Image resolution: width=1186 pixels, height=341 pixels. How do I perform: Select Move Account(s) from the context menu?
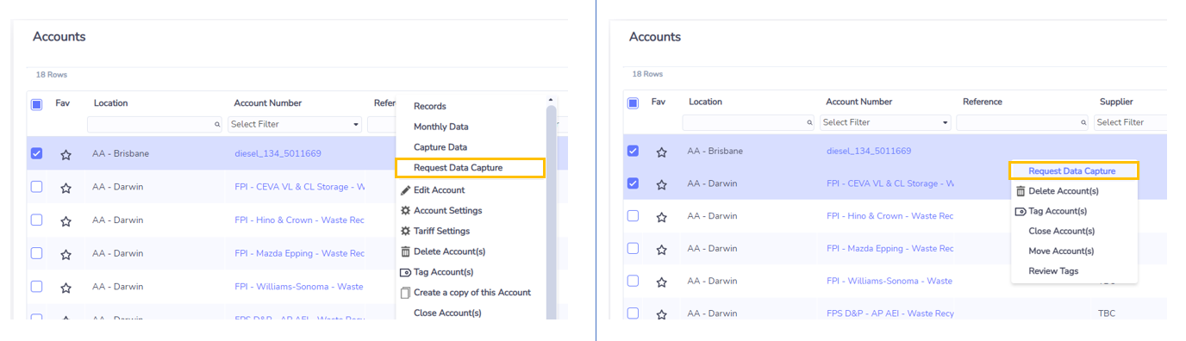[x=1061, y=251]
